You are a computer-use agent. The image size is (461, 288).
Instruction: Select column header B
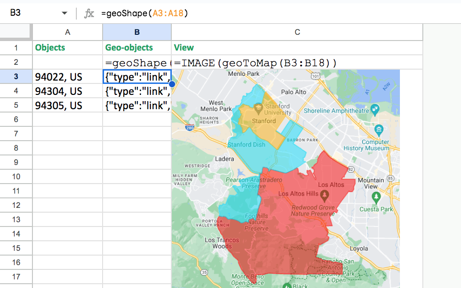(137, 32)
